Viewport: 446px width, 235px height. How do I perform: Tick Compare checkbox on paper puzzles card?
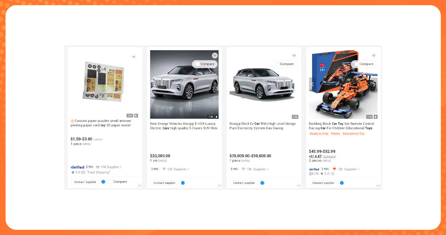110,182
